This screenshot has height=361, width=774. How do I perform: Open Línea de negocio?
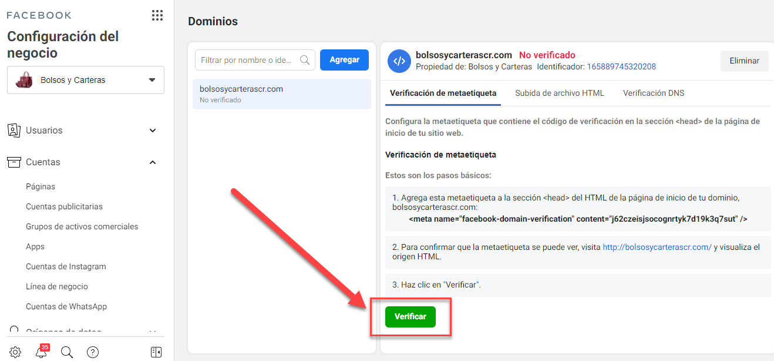pos(57,286)
